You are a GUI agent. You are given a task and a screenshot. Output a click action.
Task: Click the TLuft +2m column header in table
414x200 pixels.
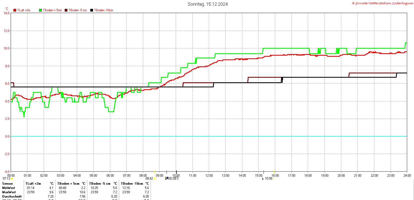click(x=33, y=184)
